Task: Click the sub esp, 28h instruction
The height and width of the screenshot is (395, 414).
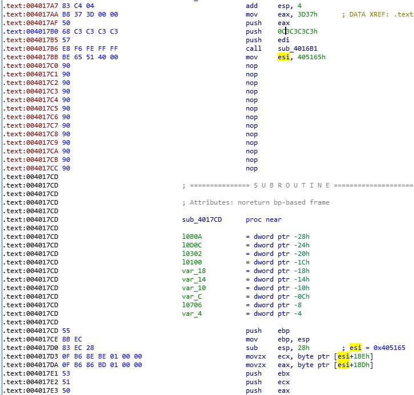Action: point(278,348)
